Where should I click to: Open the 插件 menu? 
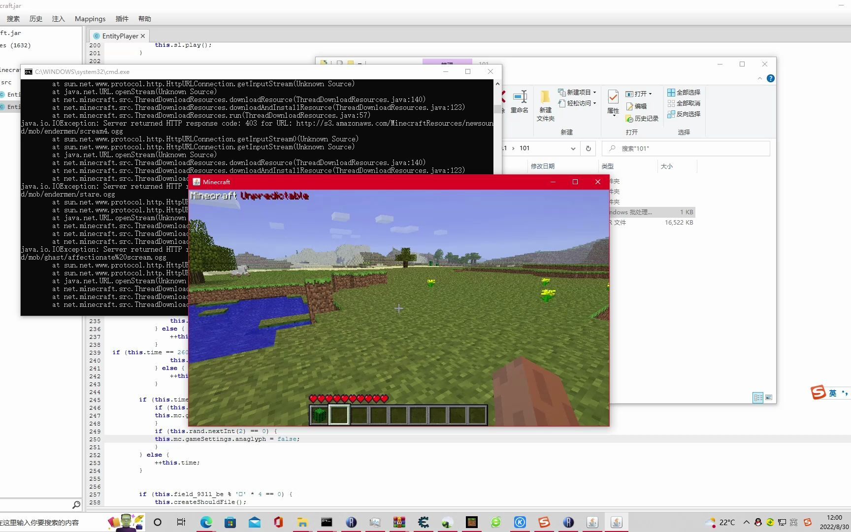[122, 19]
